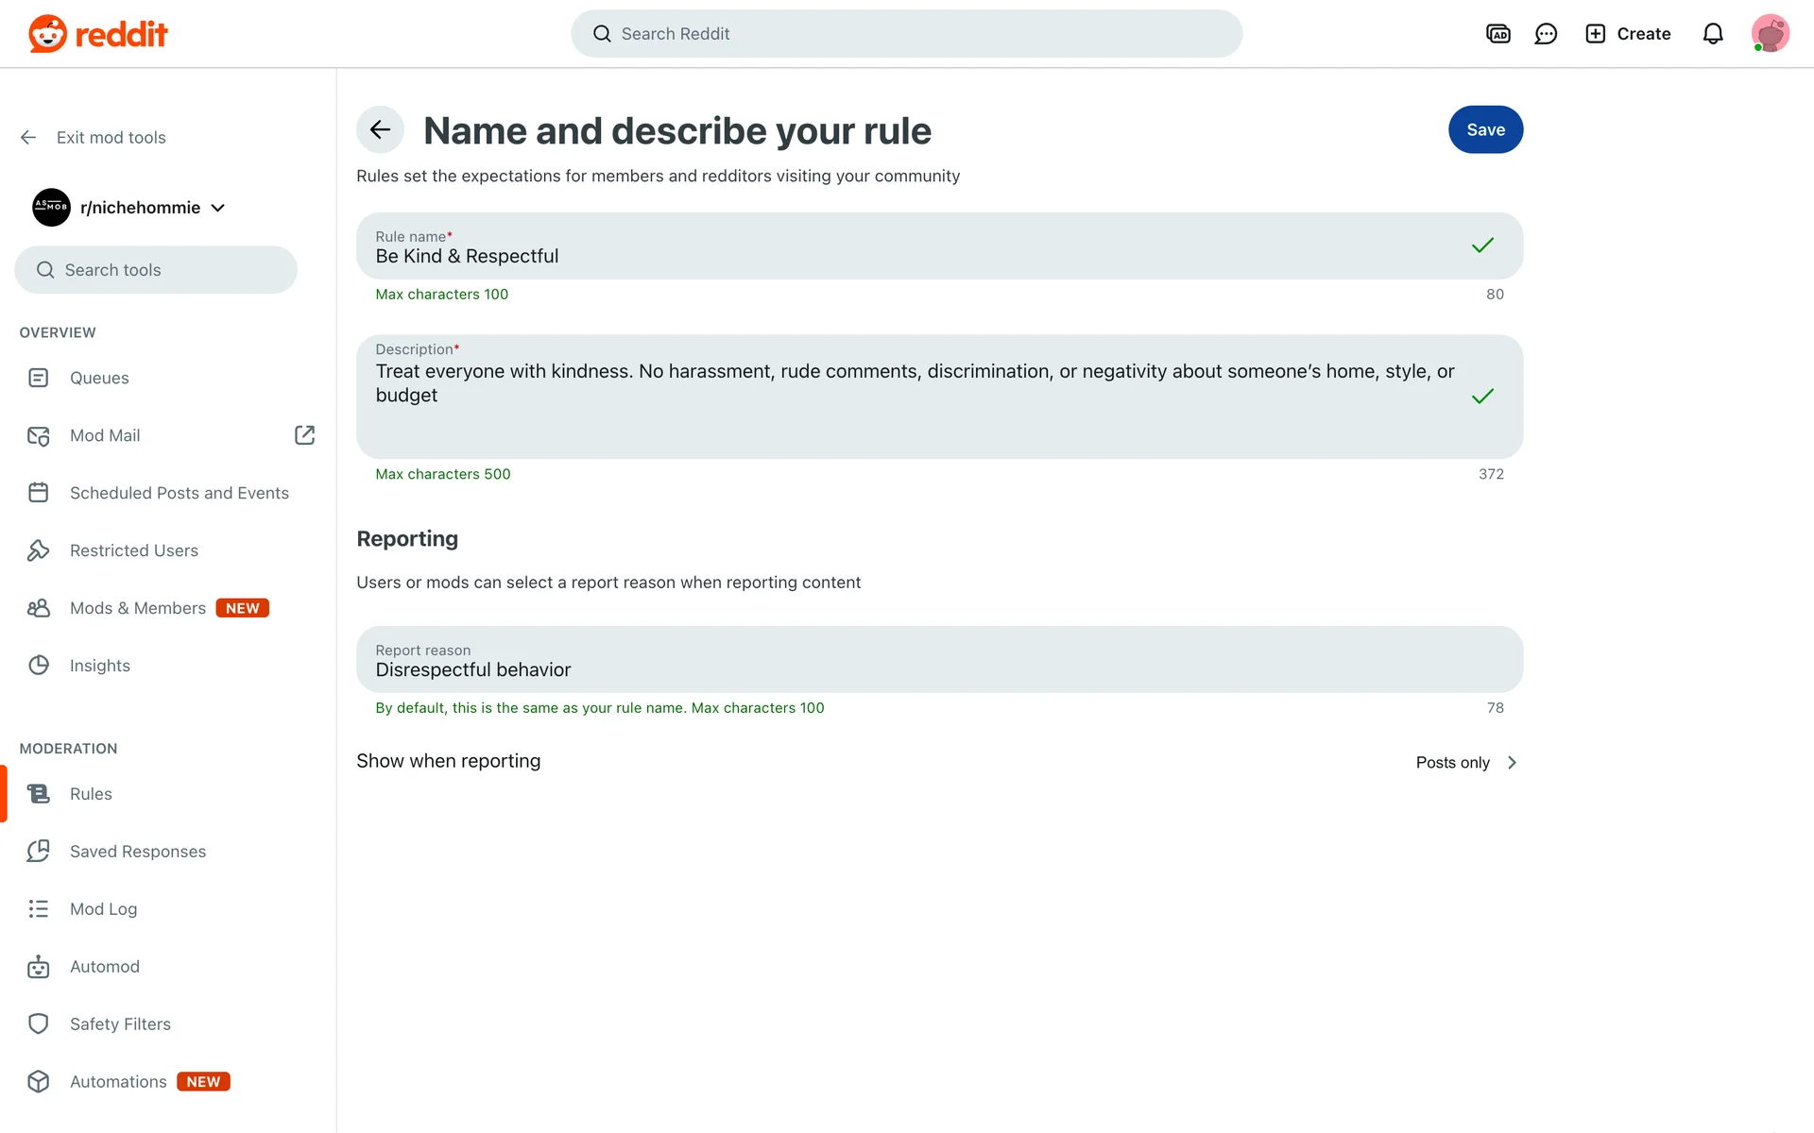Click the back arrow beside page title
The height and width of the screenshot is (1133, 1814).
(380, 130)
